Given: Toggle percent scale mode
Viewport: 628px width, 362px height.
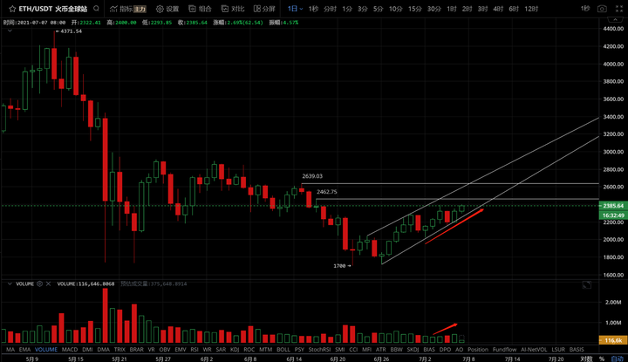Looking at the screenshot, I should [x=602, y=359].
